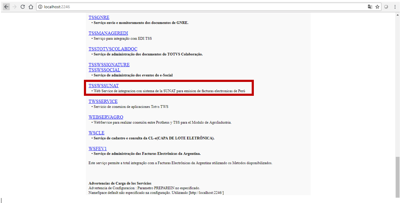Go back with the browser back arrow
Image resolution: width=402 pixels, height=203 pixels.
(x=6, y=7)
